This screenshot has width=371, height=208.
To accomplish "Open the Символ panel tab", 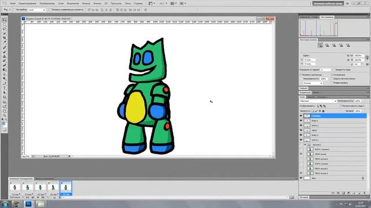I will pyautogui.click(x=303, y=88).
